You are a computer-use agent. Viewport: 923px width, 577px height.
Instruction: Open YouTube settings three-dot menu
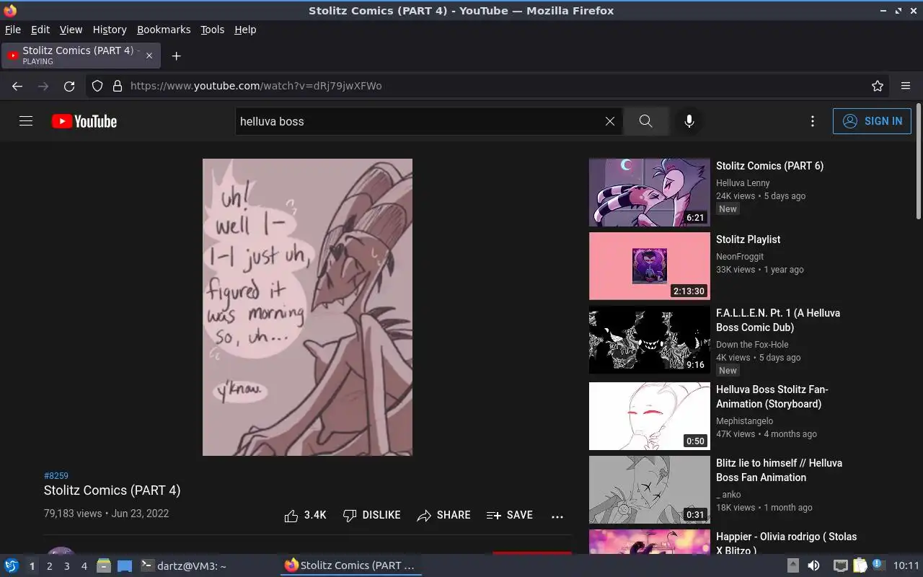[x=813, y=121]
